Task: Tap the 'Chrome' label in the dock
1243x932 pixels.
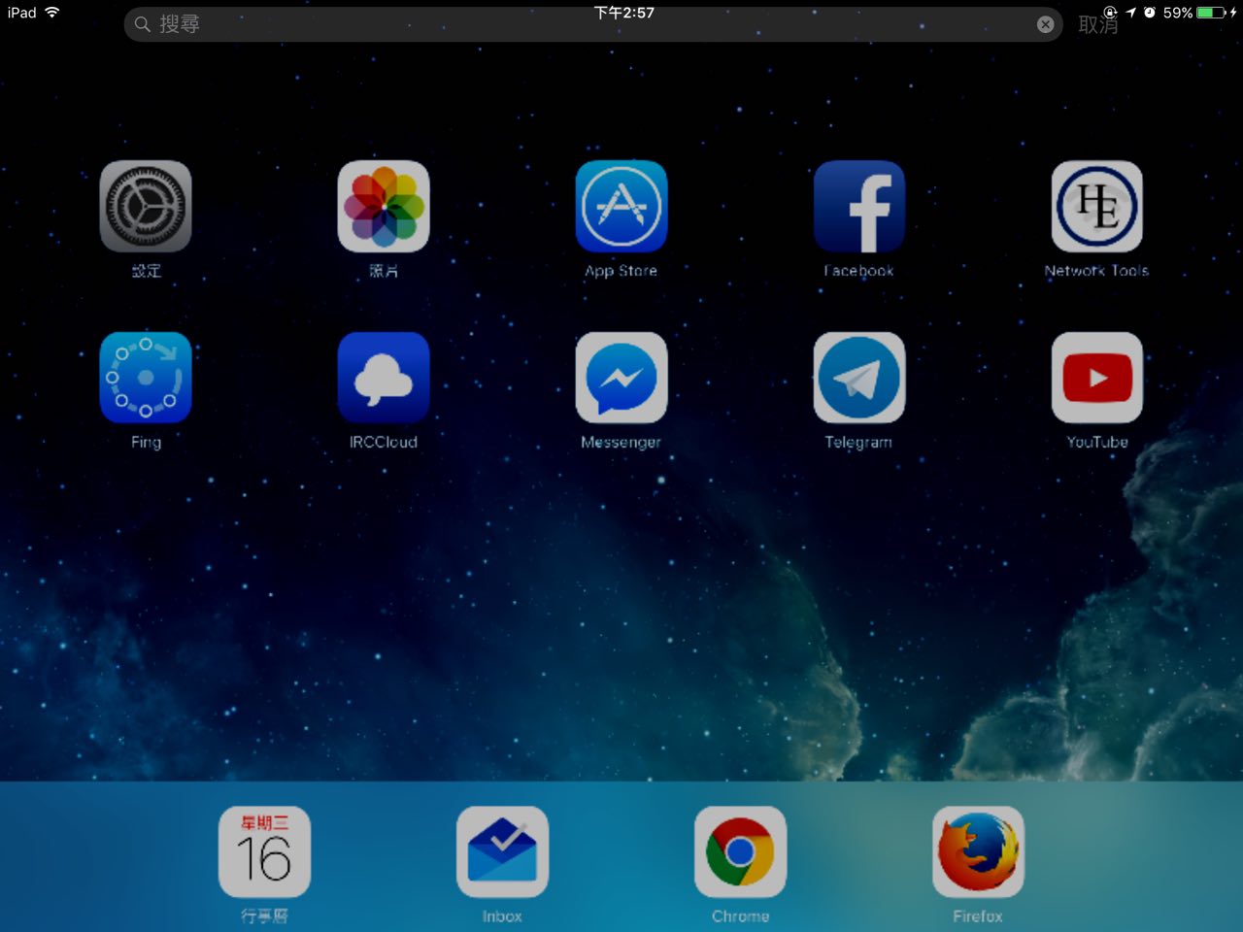Action: point(740,915)
